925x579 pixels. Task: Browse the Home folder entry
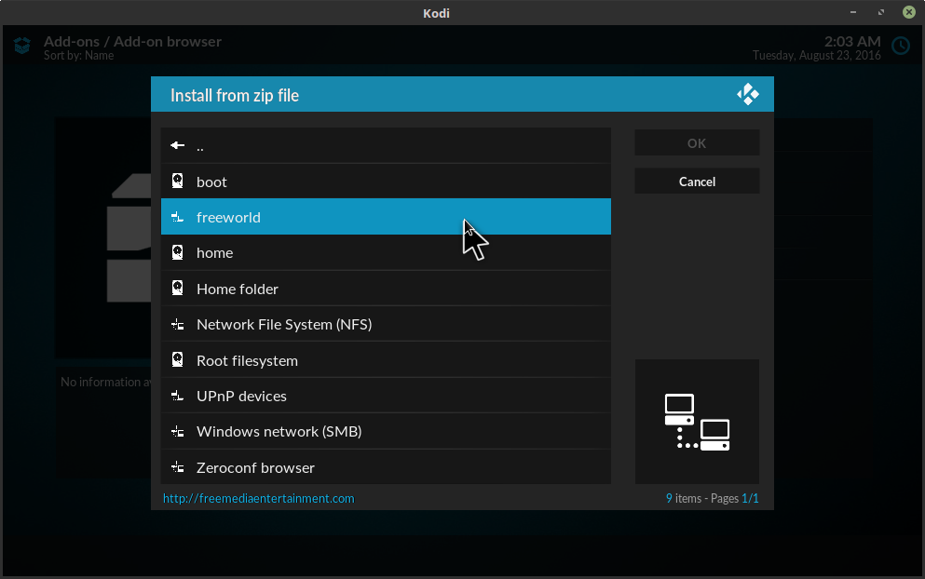click(x=386, y=289)
